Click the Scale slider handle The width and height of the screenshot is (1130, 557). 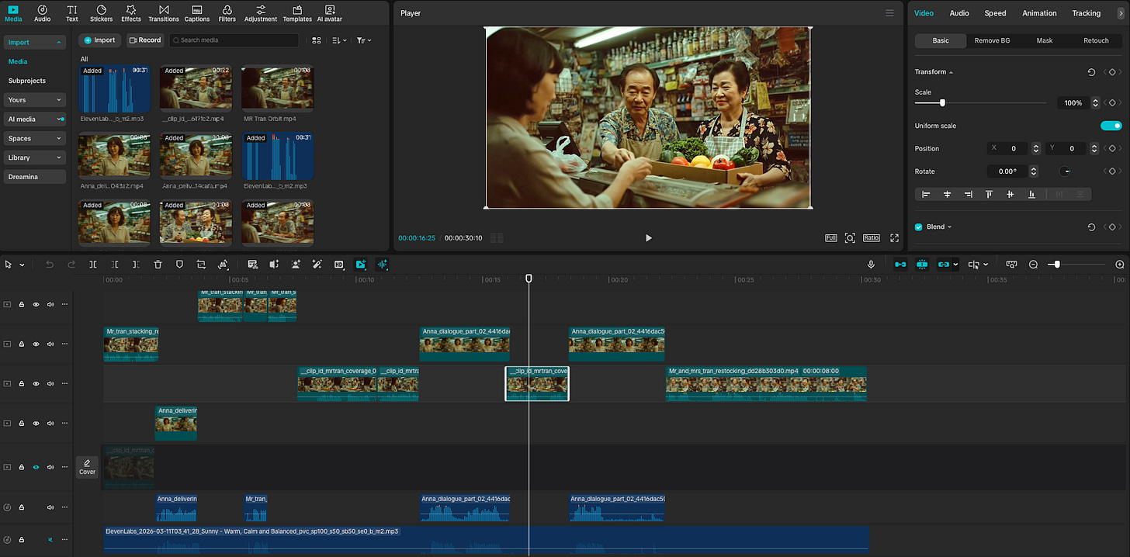(942, 103)
